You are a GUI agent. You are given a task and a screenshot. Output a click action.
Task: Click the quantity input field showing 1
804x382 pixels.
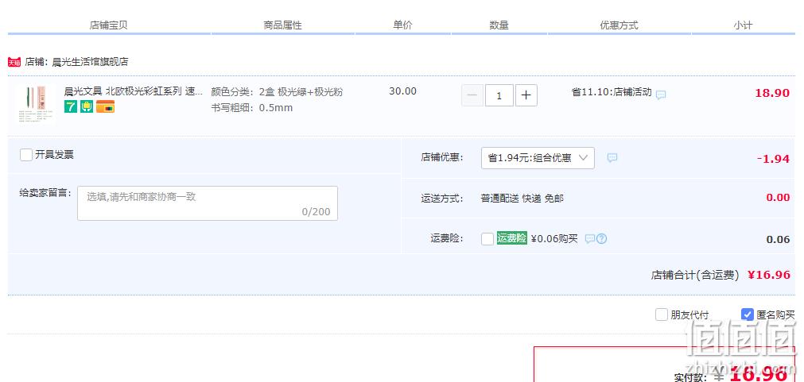click(x=499, y=95)
